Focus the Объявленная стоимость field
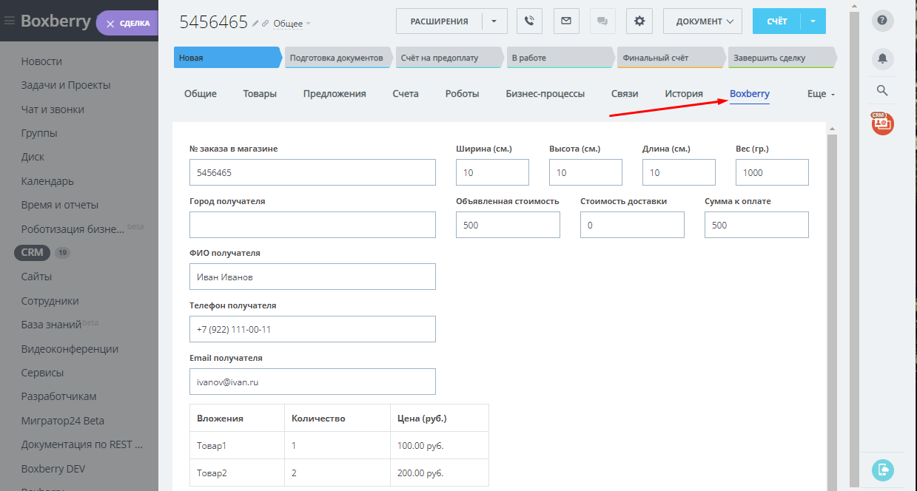 [508, 225]
